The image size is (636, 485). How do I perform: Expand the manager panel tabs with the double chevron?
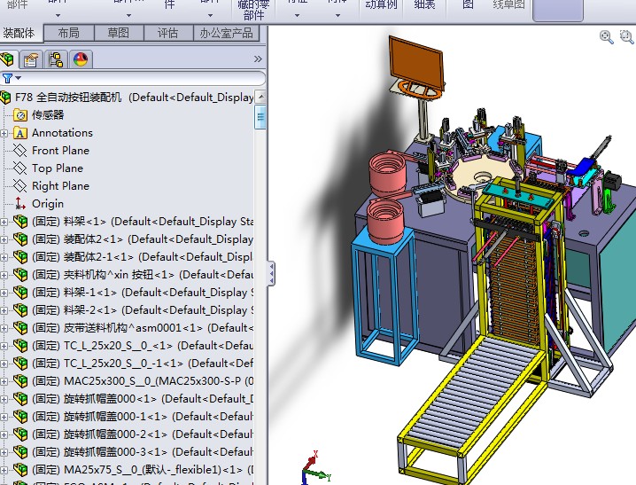258,59
